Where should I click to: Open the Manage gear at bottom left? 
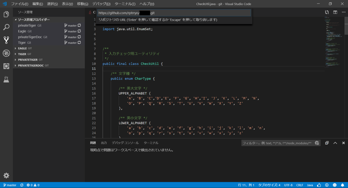pyautogui.click(x=6, y=175)
